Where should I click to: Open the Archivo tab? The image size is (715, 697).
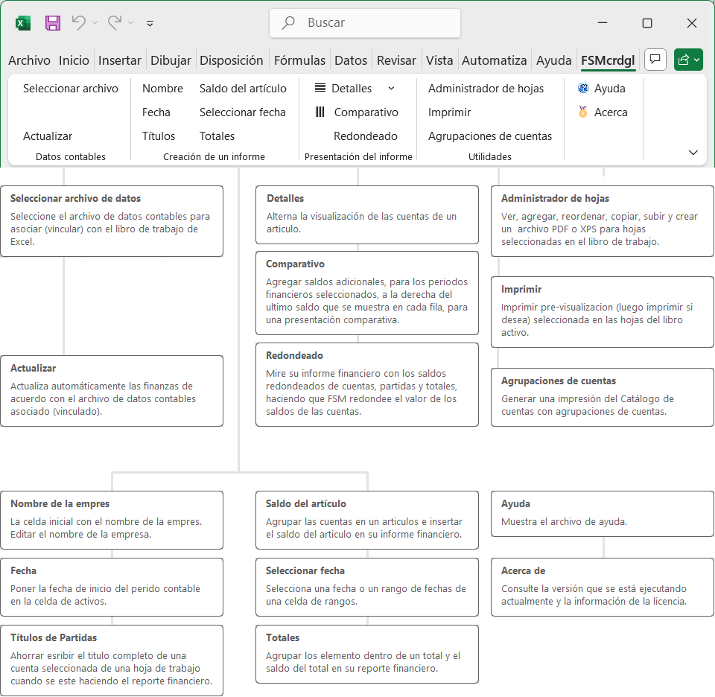pyautogui.click(x=29, y=61)
